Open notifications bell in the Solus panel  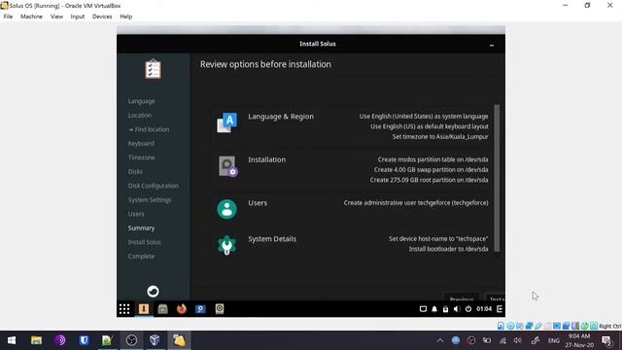(434, 309)
